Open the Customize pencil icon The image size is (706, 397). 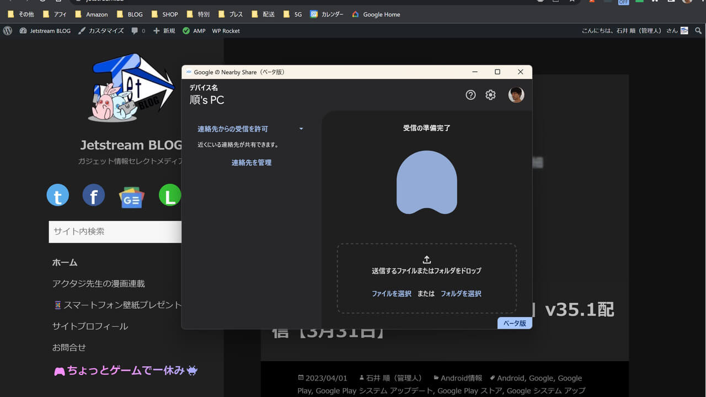pos(101,31)
